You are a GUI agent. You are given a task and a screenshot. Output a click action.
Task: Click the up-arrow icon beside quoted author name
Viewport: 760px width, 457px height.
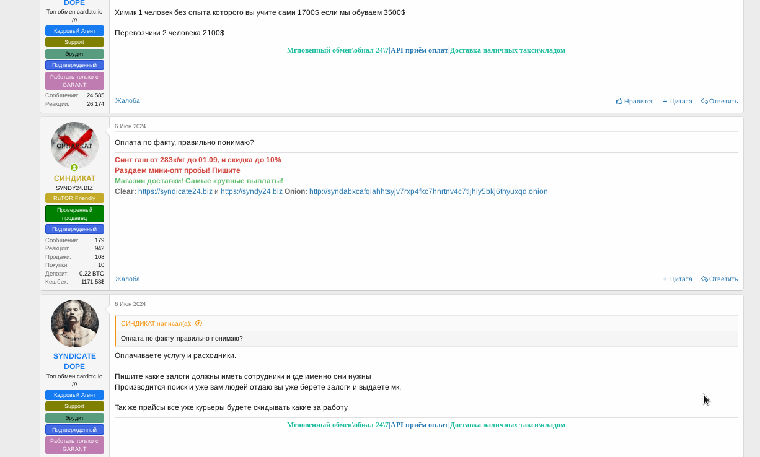[198, 323]
